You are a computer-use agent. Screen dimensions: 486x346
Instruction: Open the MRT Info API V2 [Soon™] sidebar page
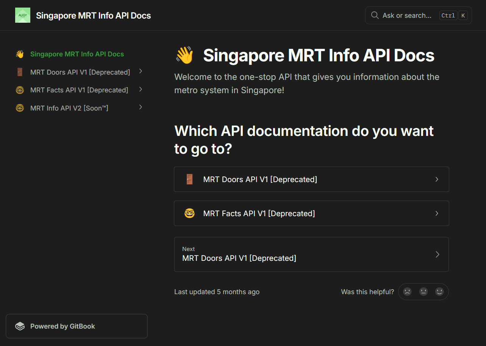(x=69, y=108)
